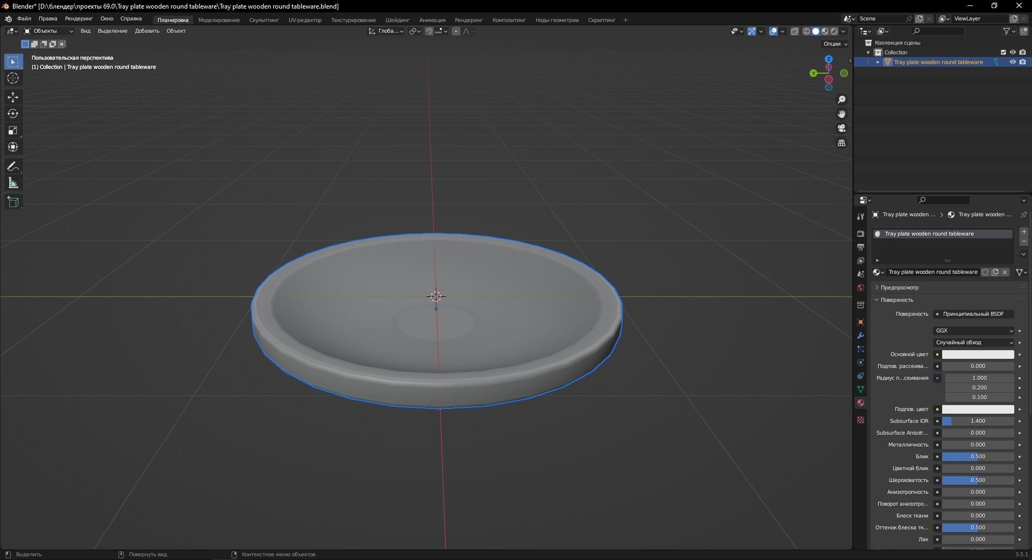Activate the combined Transform tool
The width and height of the screenshot is (1032, 560).
point(13,147)
